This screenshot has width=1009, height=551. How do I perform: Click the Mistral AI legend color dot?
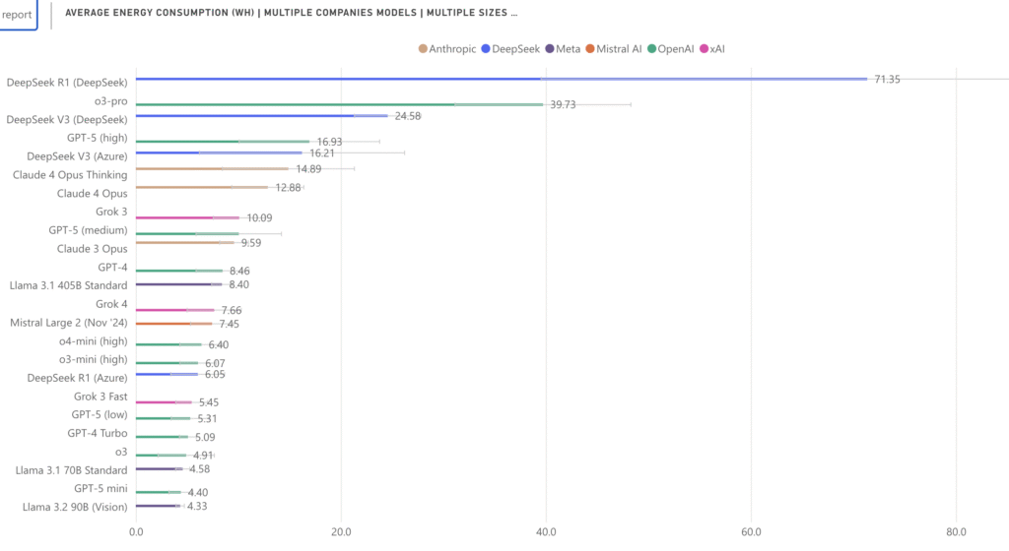point(589,48)
